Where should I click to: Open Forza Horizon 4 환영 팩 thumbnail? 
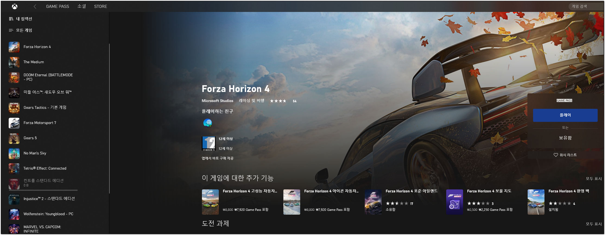[x=536, y=202]
